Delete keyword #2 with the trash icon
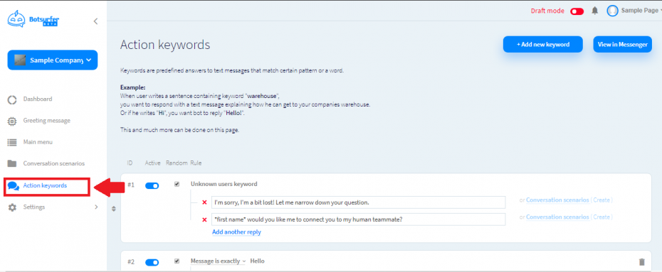Viewport: 662px width, 272px height. point(642,262)
